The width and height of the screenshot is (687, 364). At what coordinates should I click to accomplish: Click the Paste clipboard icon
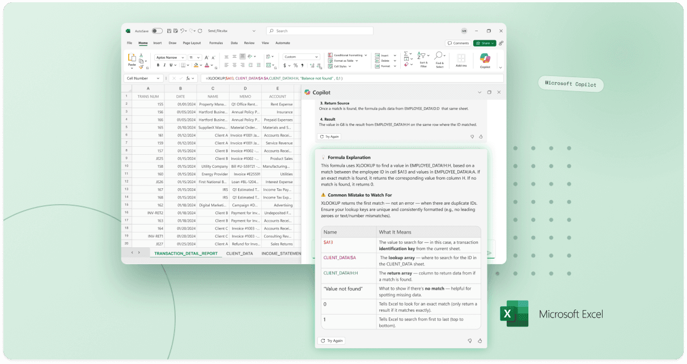(132, 57)
